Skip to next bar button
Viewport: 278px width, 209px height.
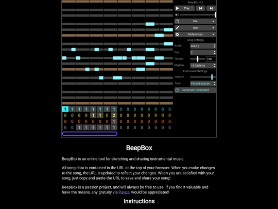coord(211,8)
